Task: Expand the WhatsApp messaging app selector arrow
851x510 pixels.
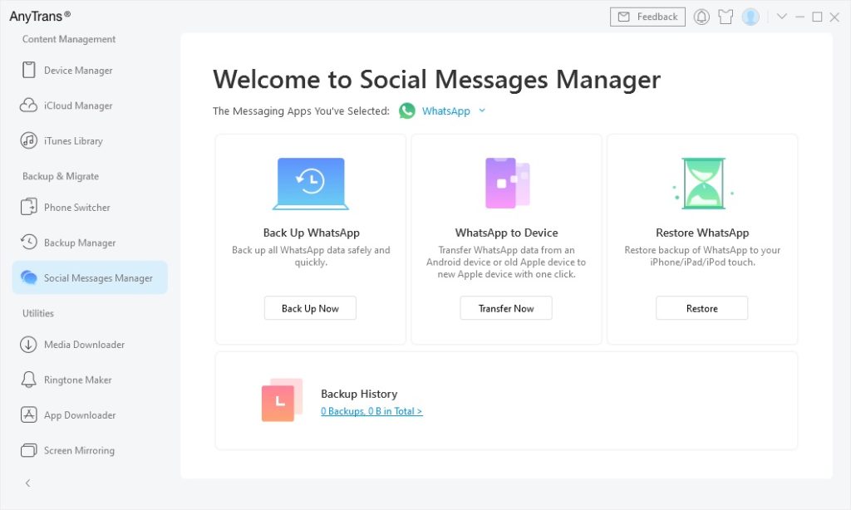Action: coord(482,110)
